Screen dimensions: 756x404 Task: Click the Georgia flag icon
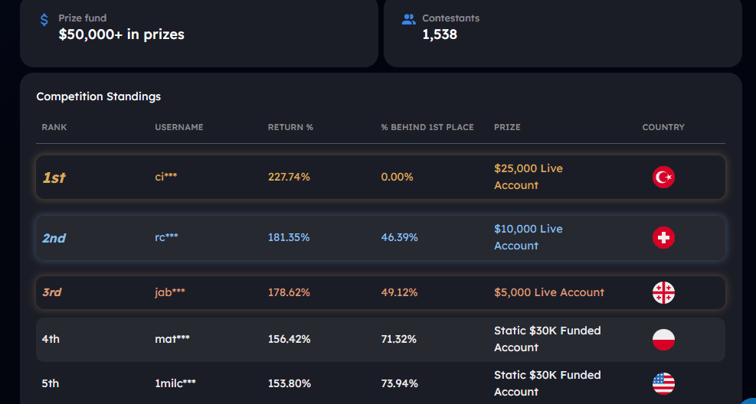click(x=663, y=293)
